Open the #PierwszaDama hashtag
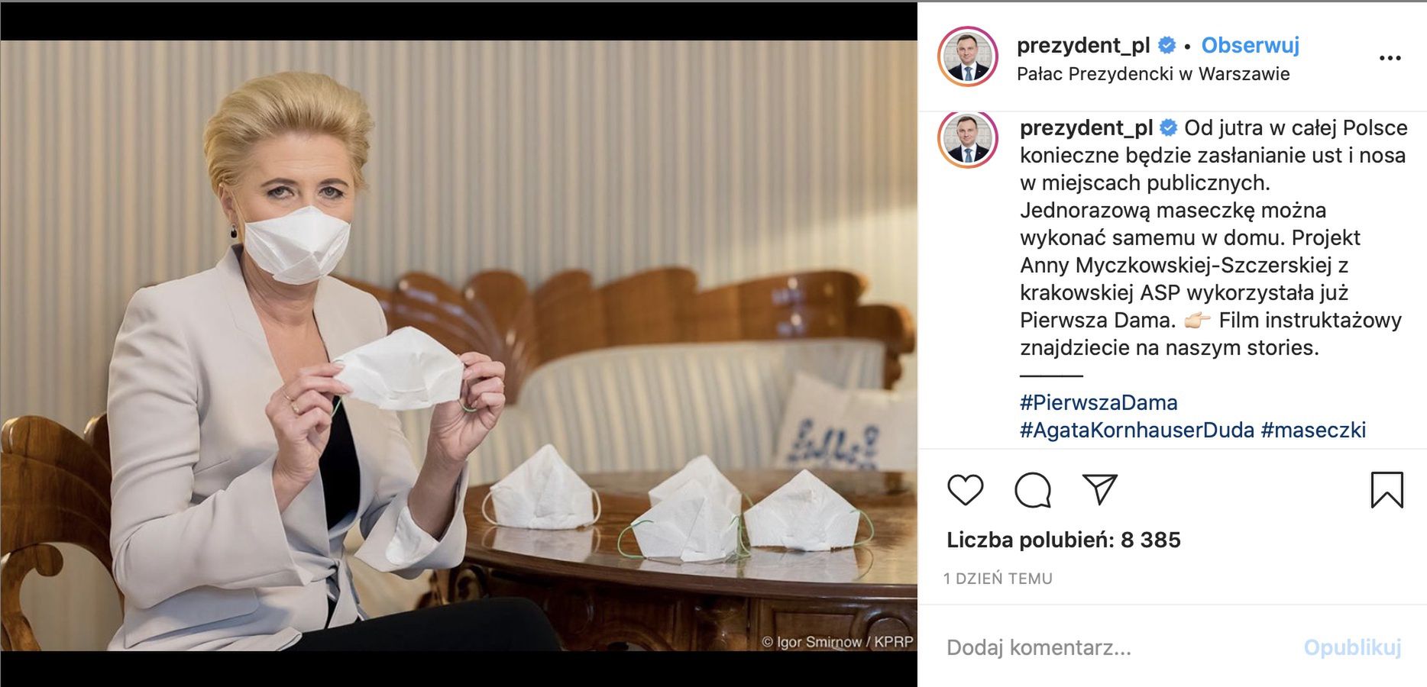The height and width of the screenshot is (687, 1427). 1099,402
